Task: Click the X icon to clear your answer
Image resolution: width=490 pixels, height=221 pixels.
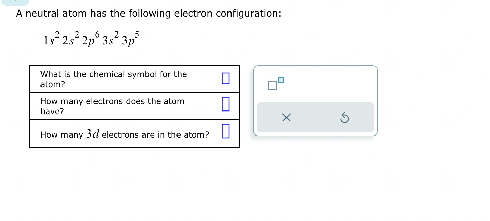Action: pos(286,117)
